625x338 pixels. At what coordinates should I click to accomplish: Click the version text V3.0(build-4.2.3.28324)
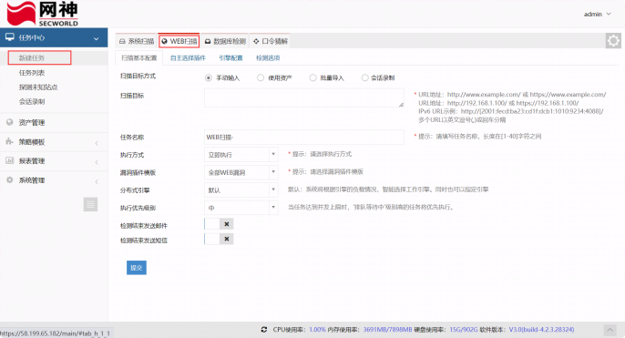coord(542,330)
